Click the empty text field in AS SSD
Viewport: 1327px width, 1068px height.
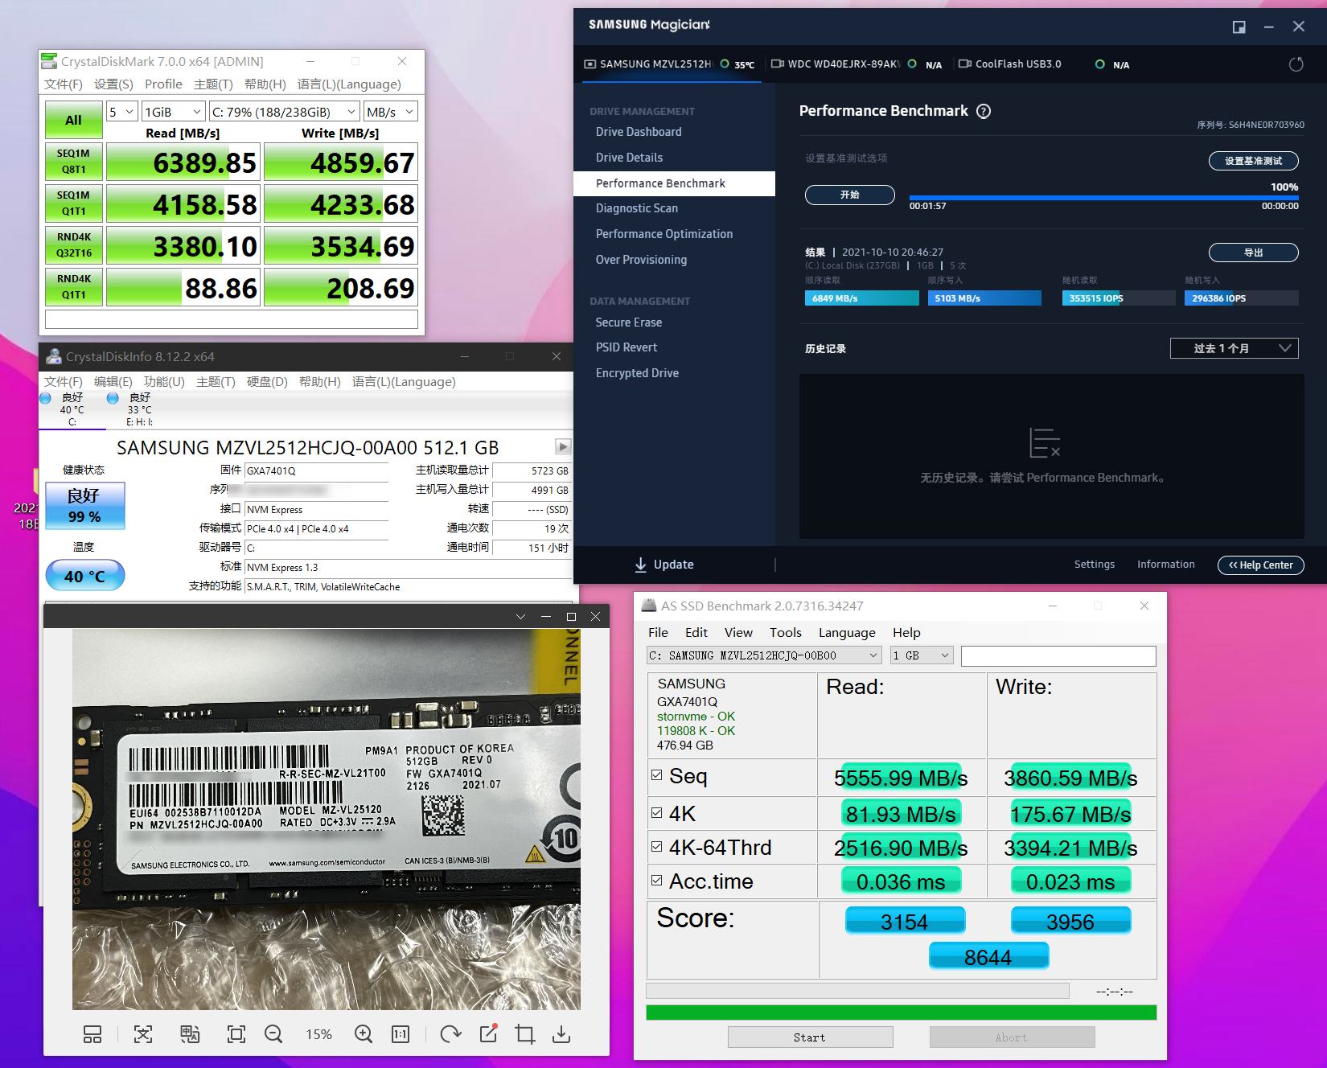pyautogui.click(x=1058, y=655)
